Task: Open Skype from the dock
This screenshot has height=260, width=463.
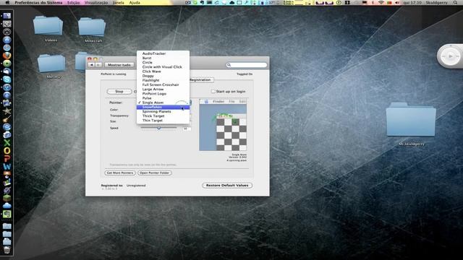Action: click(x=7, y=79)
